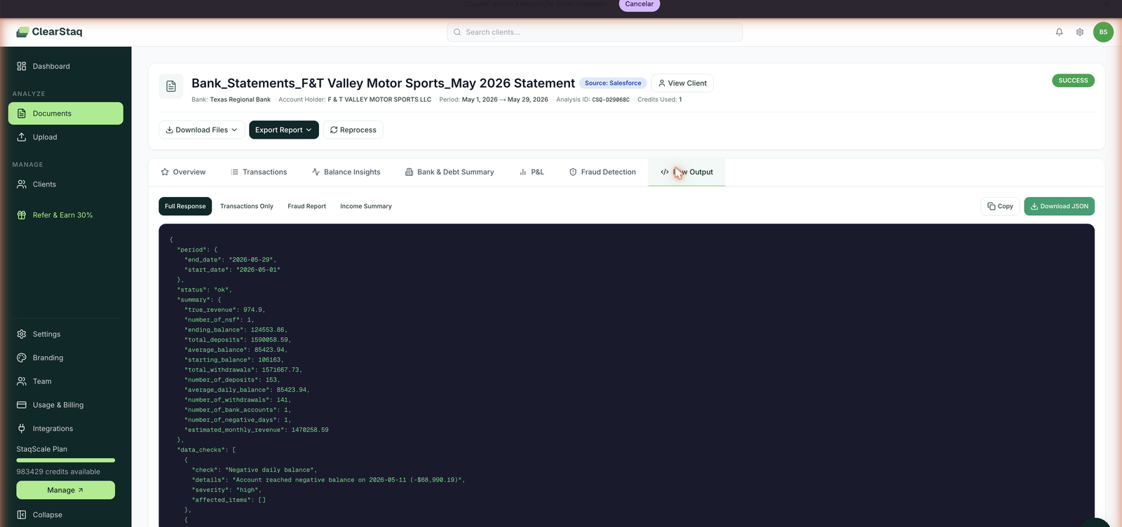1122x527 pixels.
Task: Click the shield icon on Fraud Detection tab
Action: pyautogui.click(x=573, y=172)
